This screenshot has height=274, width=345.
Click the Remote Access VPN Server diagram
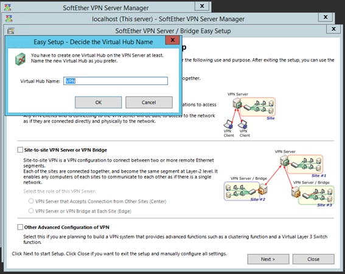249,115
